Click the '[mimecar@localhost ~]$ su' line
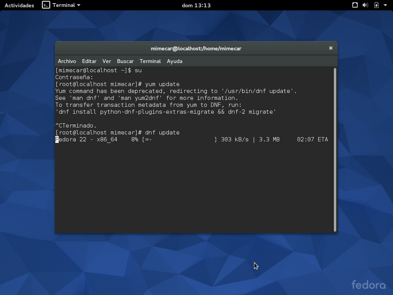 click(99, 71)
